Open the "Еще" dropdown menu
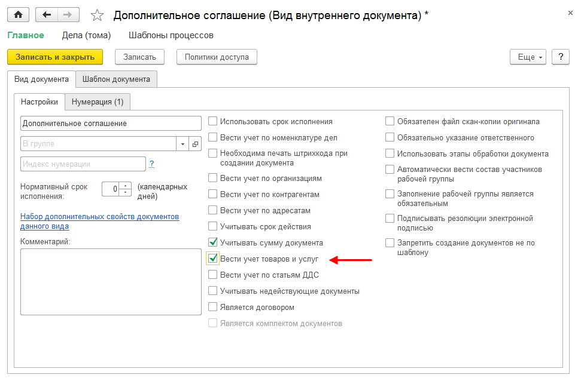This screenshot has height=381, width=581. [528, 57]
